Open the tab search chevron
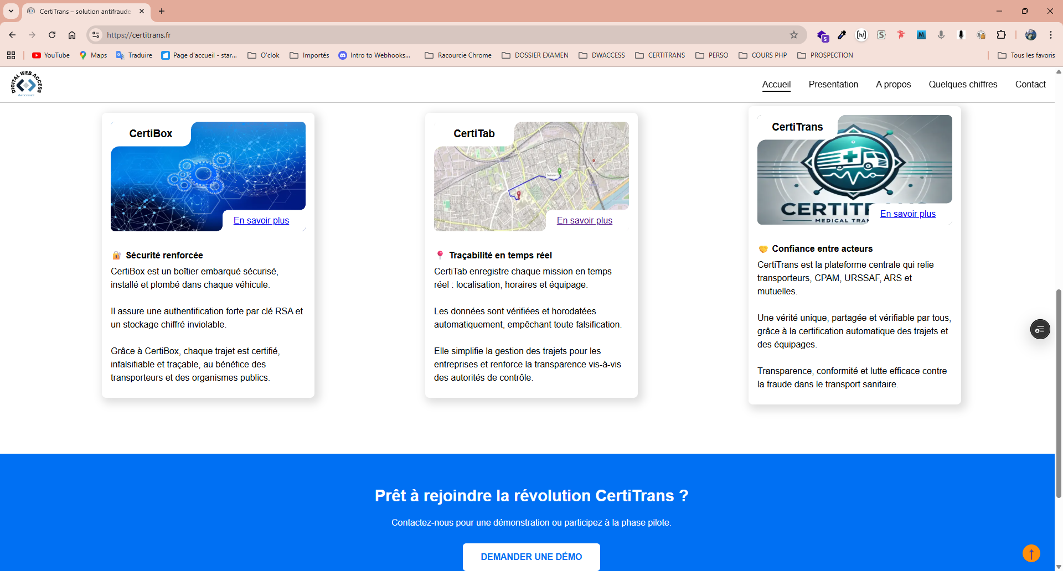The height and width of the screenshot is (571, 1063). tap(11, 11)
